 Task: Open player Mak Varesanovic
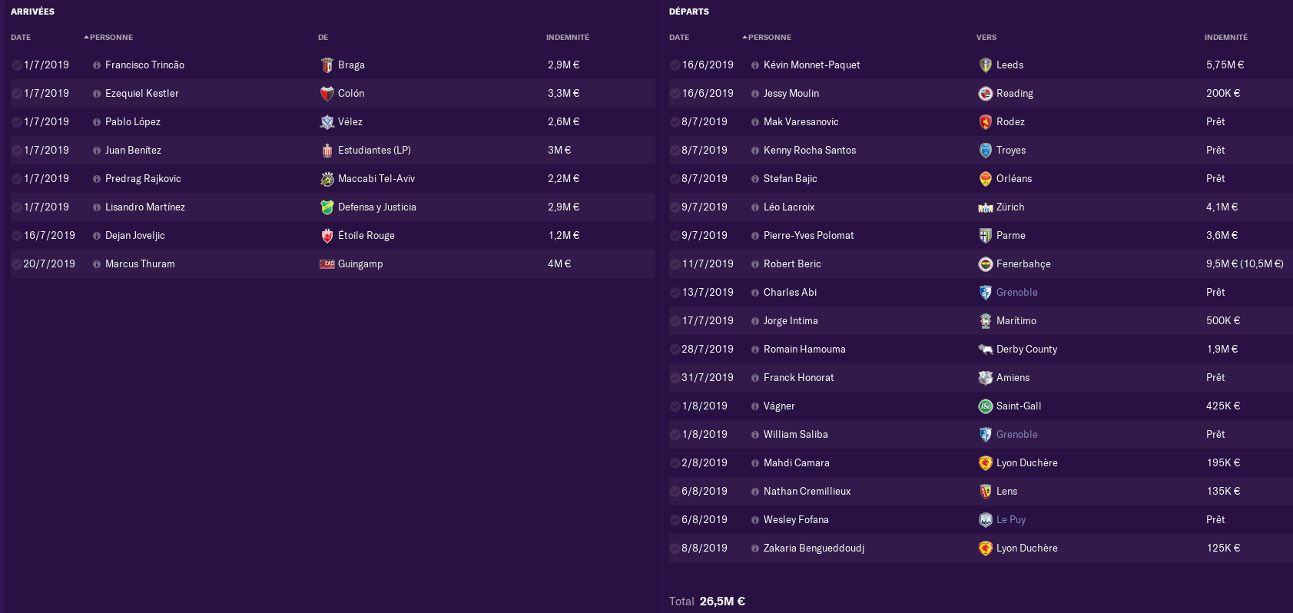coord(801,122)
